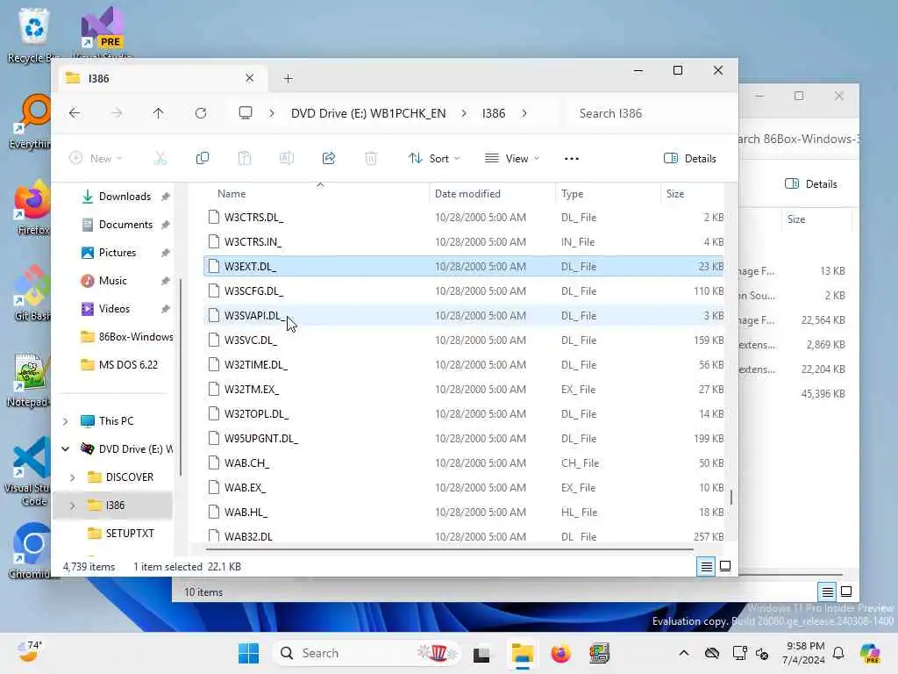Click chevron after DVD Drive in address bar

pos(463,113)
